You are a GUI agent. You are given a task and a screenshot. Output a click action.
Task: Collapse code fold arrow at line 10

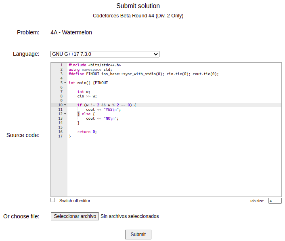pyautogui.click(x=65, y=105)
